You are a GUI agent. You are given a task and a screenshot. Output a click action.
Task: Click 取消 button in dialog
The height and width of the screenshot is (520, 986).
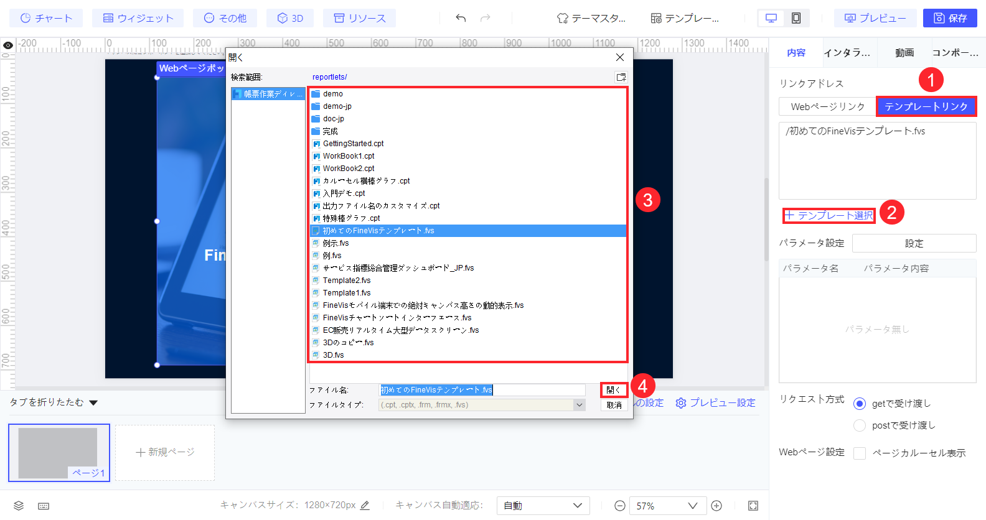click(614, 405)
